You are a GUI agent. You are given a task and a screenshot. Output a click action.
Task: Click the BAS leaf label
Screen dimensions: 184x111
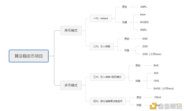pyautogui.click(x=156, y=65)
